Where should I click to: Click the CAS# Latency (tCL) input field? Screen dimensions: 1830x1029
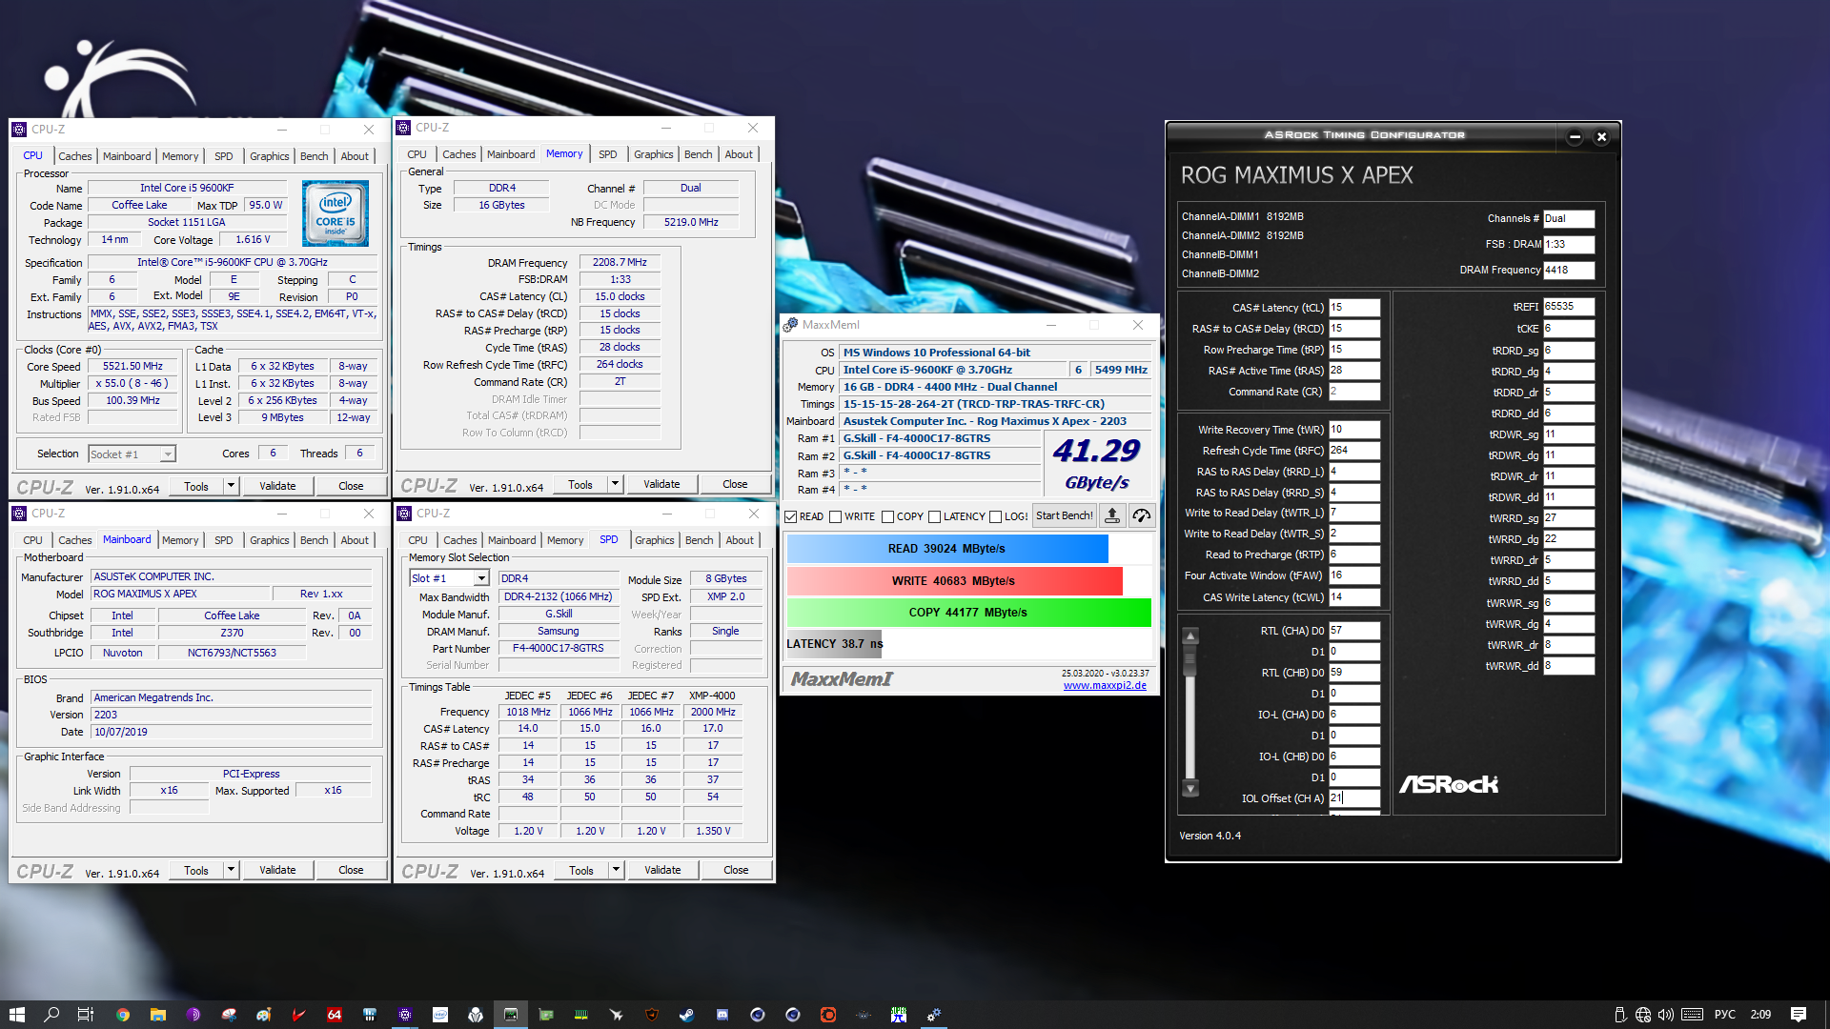(x=1354, y=307)
